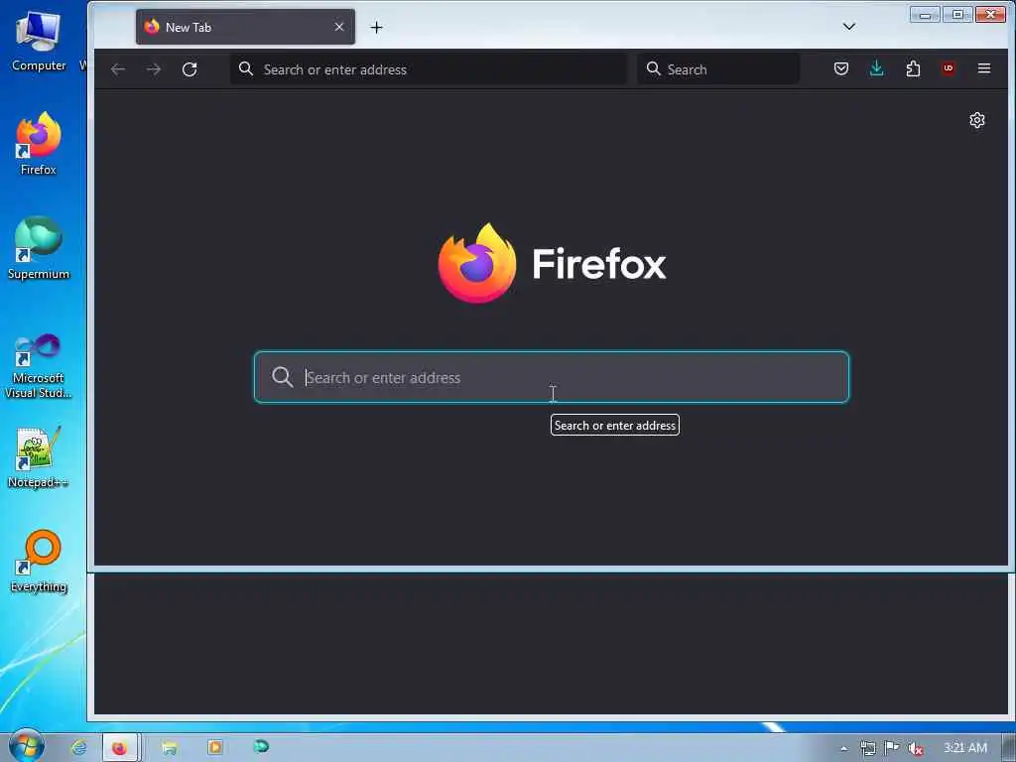The image size is (1016, 762).
Task: Open the Firefox hamburger application menu
Action: pyautogui.click(x=983, y=68)
